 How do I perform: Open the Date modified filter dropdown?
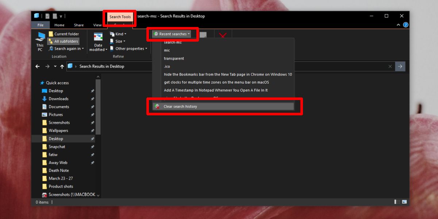coord(98,42)
